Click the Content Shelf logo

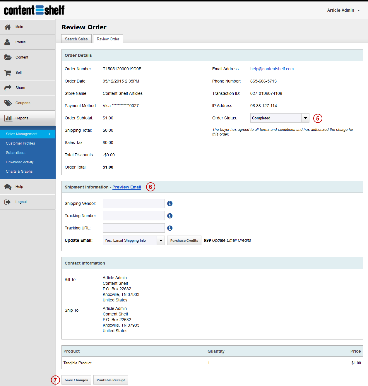pos(34,10)
